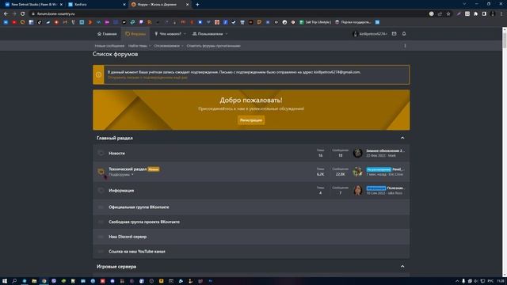The height and width of the screenshot is (285, 507).
Task: Open the forum alerts bell icon
Action: (404, 33)
